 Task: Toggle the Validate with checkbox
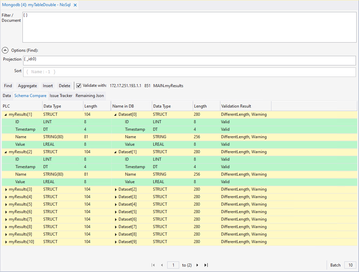(79, 85)
